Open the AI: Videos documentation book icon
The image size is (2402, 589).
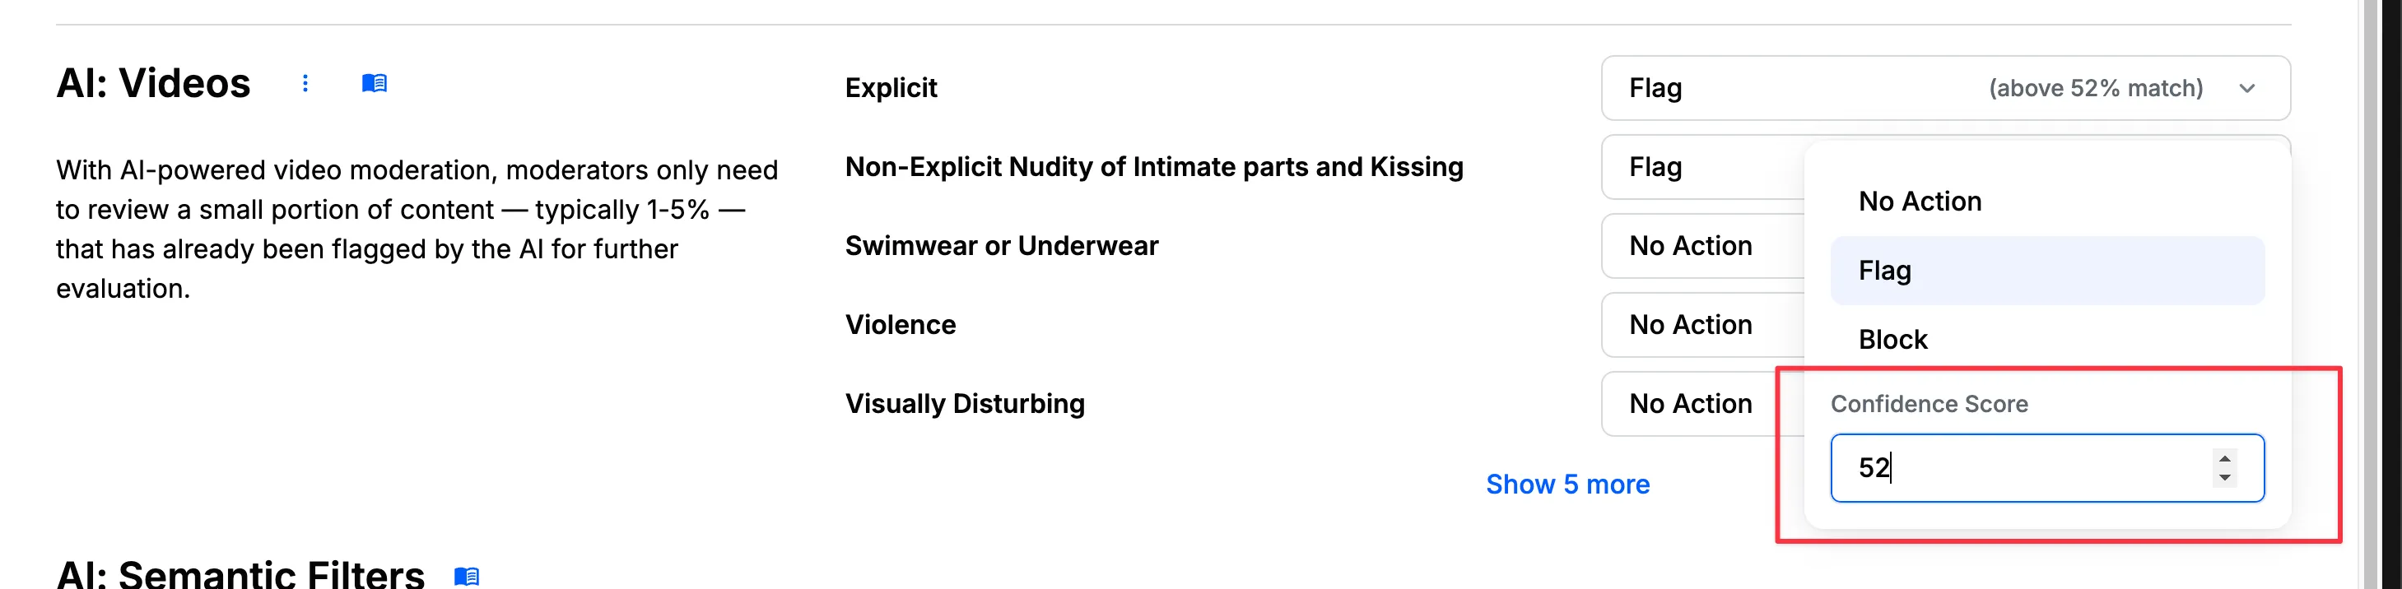point(374,84)
